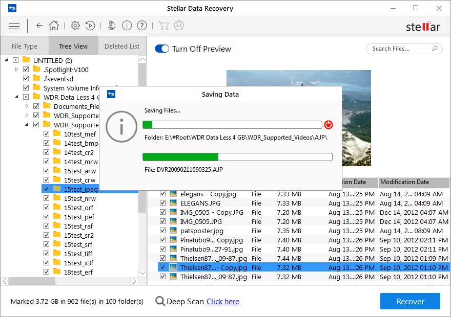Click the Stellar app icon in title bar

click(12, 8)
